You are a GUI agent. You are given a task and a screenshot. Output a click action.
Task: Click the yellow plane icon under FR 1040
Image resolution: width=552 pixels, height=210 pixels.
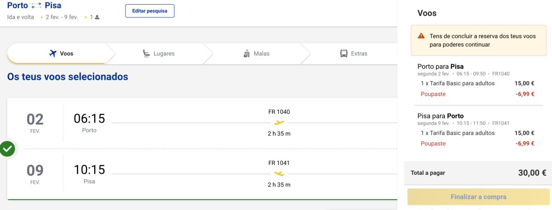tap(279, 122)
